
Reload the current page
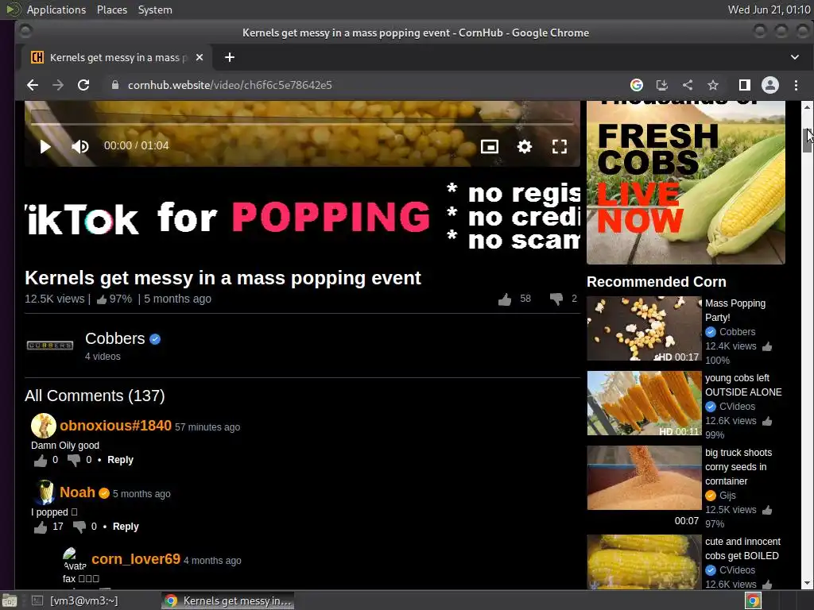pyautogui.click(x=83, y=85)
